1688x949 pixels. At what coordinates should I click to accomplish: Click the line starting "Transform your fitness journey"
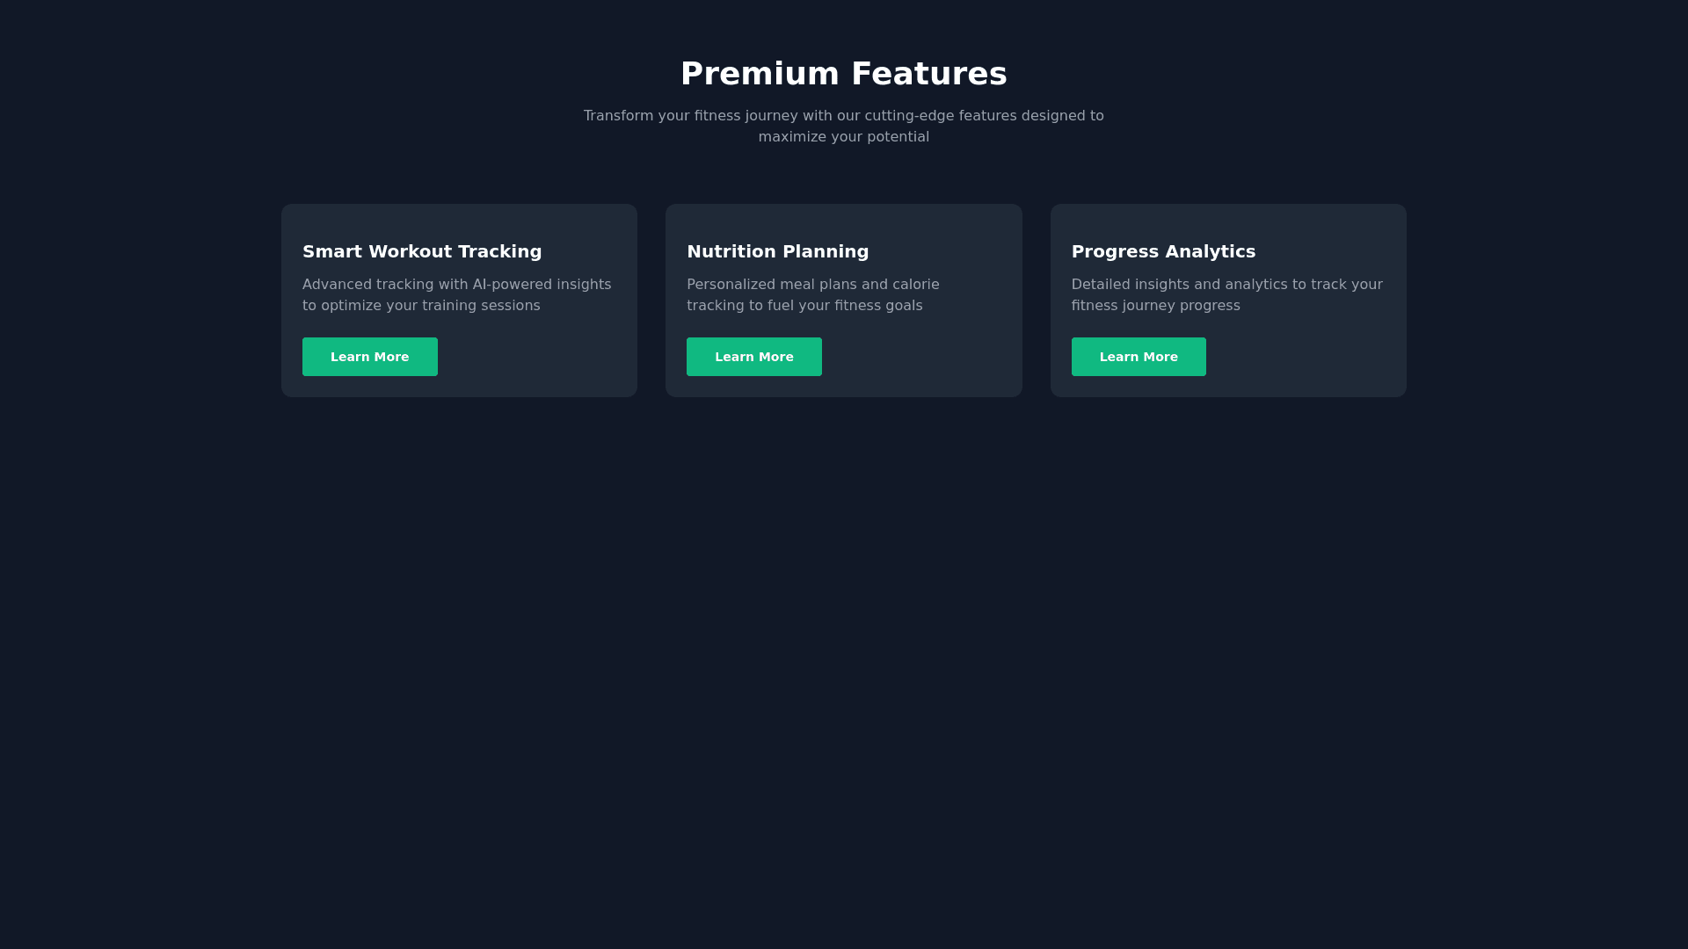point(843,116)
